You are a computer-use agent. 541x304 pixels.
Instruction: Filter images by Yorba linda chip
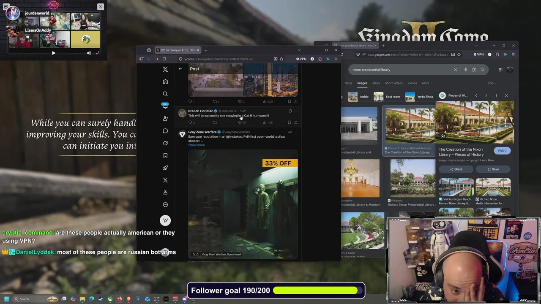(x=420, y=97)
